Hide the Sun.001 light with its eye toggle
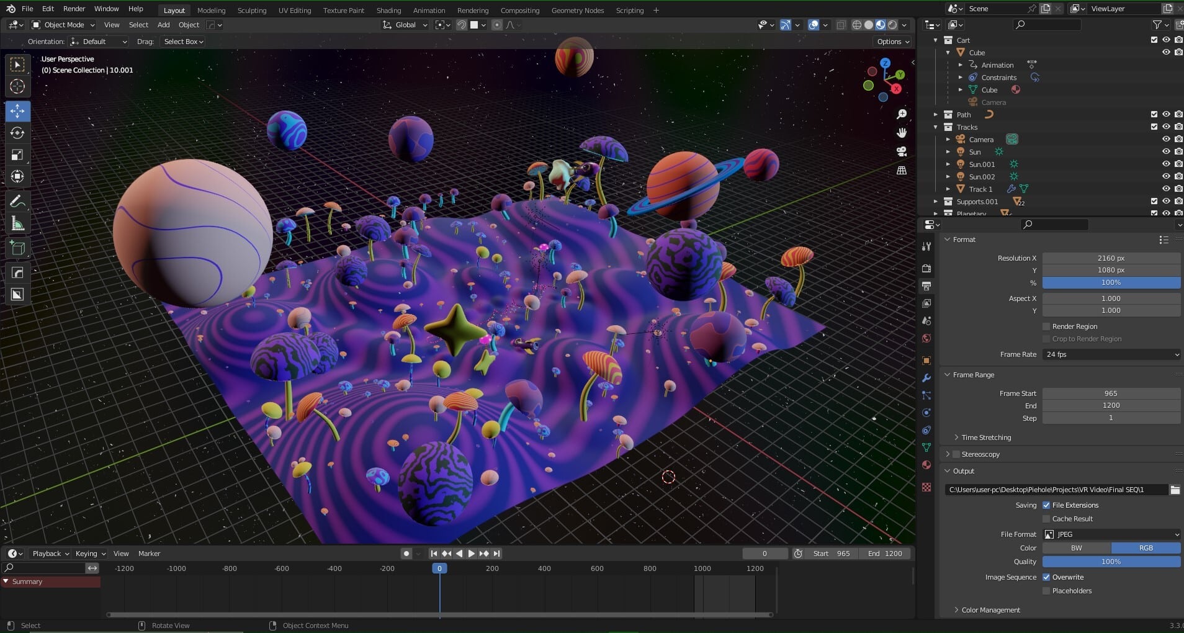Image resolution: width=1184 pixels, height=633 pixels. pyautogui.click(x=1167, y=164)
